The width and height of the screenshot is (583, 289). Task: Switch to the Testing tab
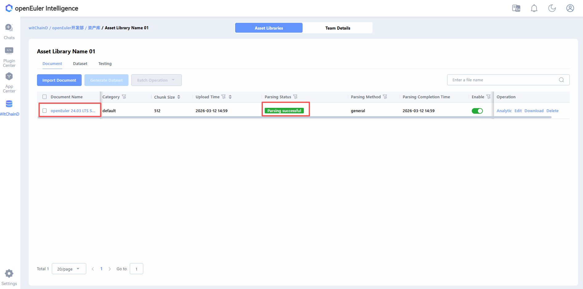pos(105,64)
